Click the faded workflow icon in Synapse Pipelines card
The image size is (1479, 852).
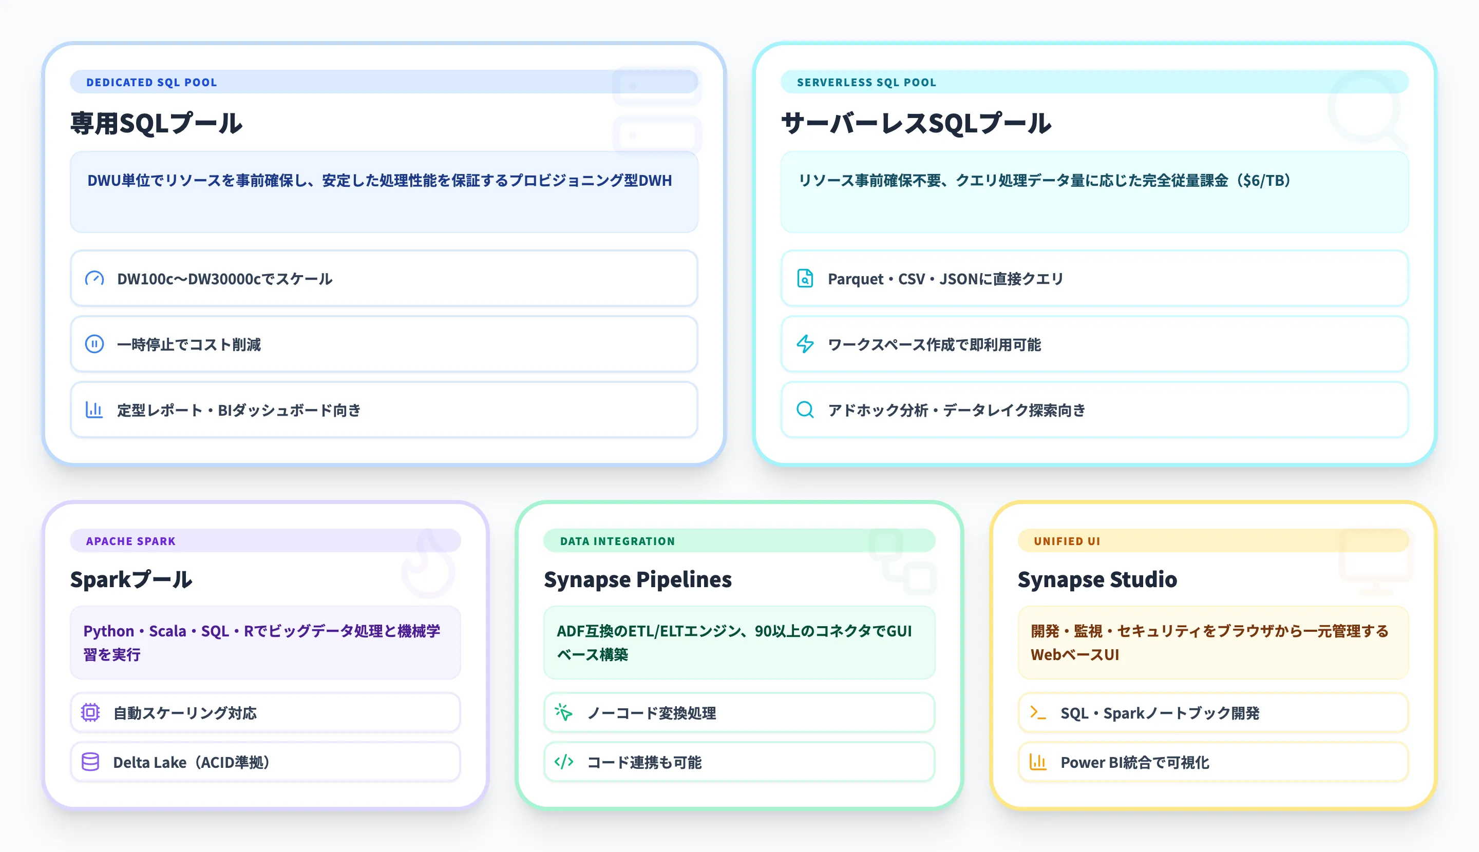902,563
